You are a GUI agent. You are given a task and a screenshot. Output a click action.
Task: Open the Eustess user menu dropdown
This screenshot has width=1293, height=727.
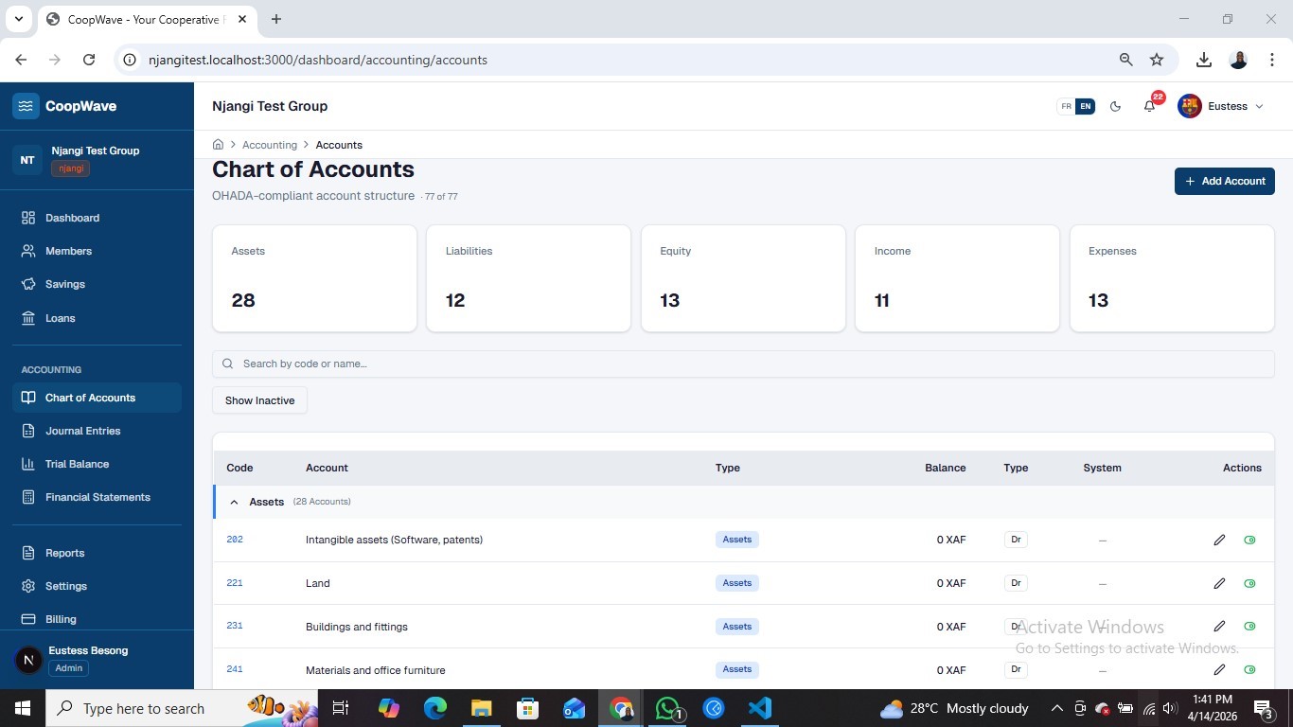tap(1221, 106)
